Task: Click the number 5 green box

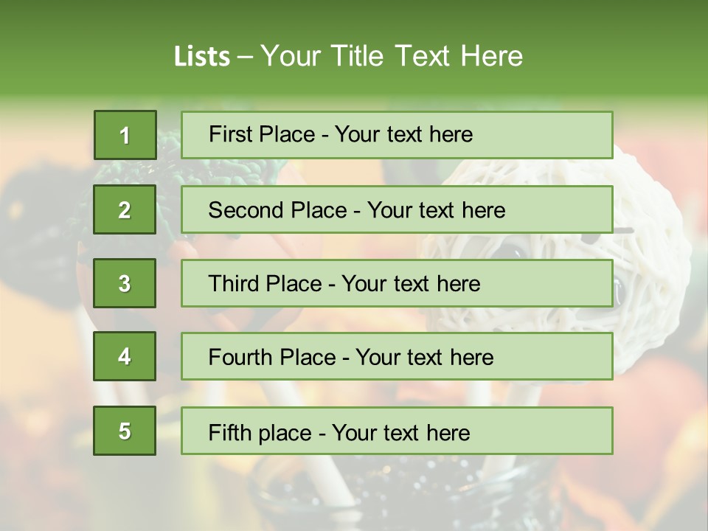Action: click(125, 431)
